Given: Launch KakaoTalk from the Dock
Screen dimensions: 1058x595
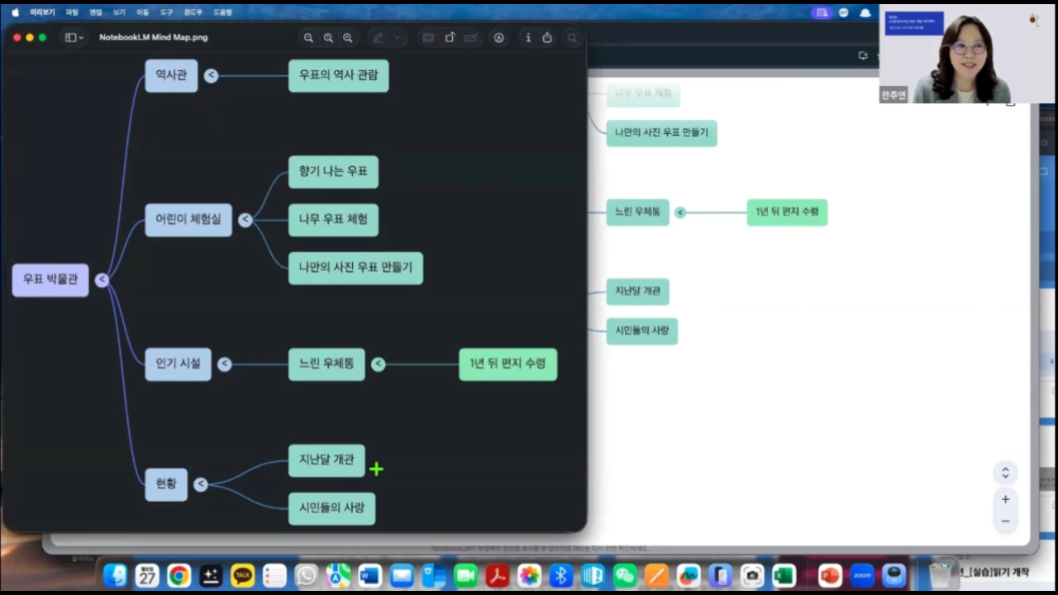Looking at the screenshot, I should [242, 575].
